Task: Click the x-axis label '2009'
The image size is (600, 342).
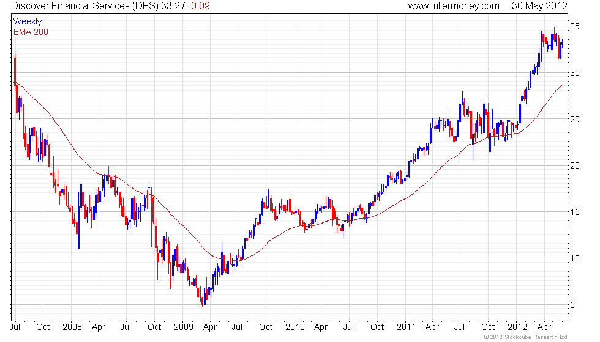Action: [x=184, y=327]
